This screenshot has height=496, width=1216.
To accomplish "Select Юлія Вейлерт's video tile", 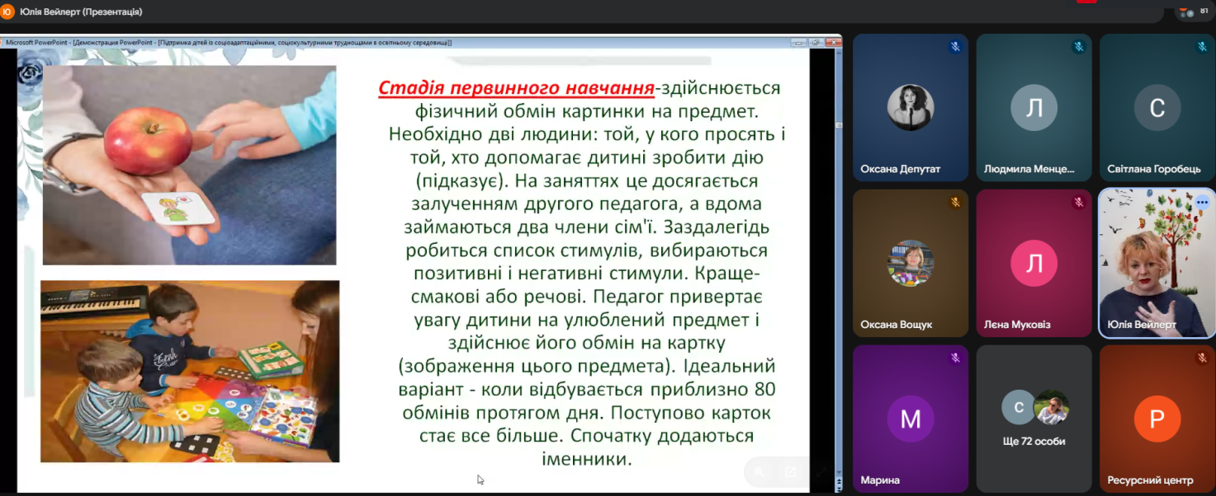I will click(1157, 264).
